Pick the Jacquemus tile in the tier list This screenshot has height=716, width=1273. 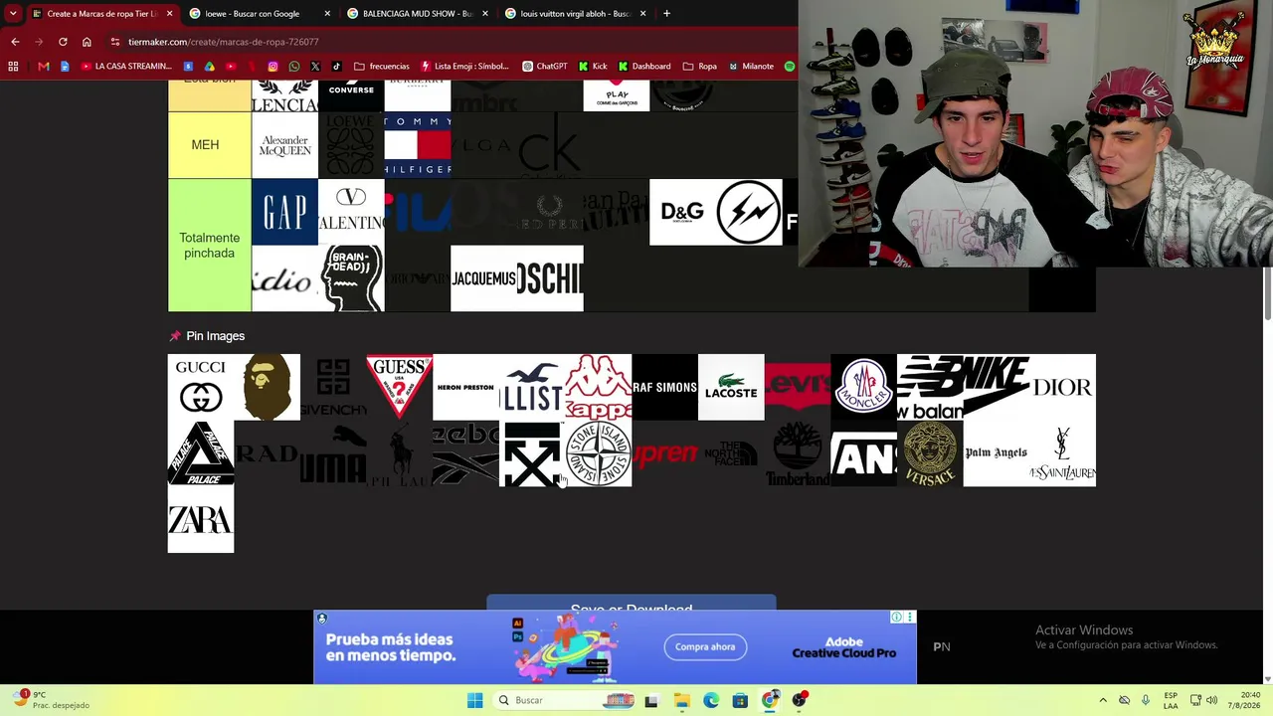483,278
